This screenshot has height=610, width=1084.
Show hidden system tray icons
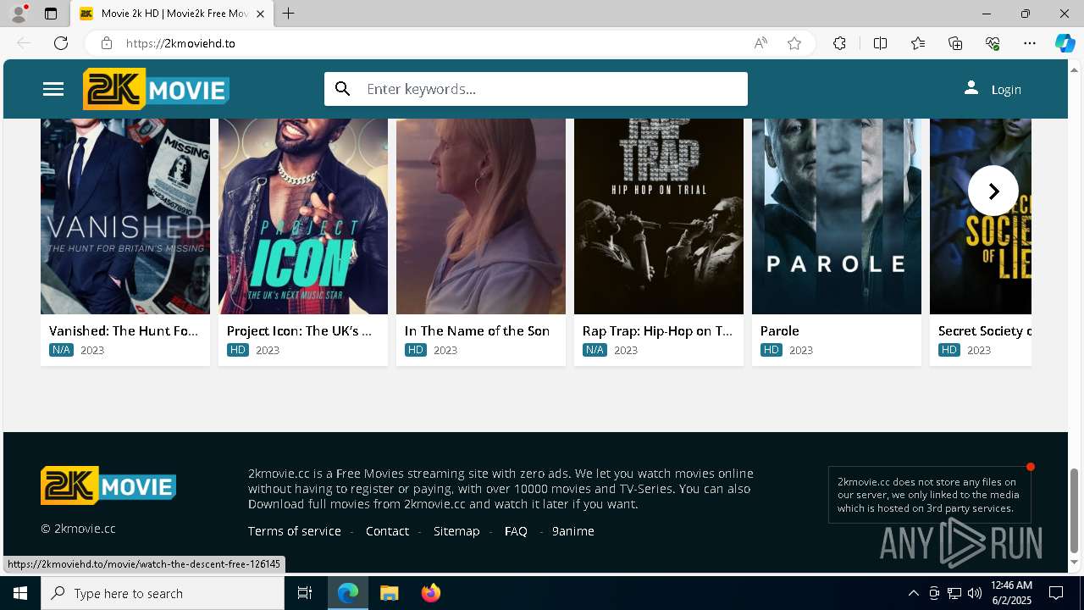pos(913,593)
